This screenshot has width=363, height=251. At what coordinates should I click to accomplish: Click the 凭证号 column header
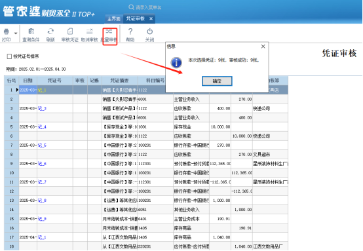point(55,81)
